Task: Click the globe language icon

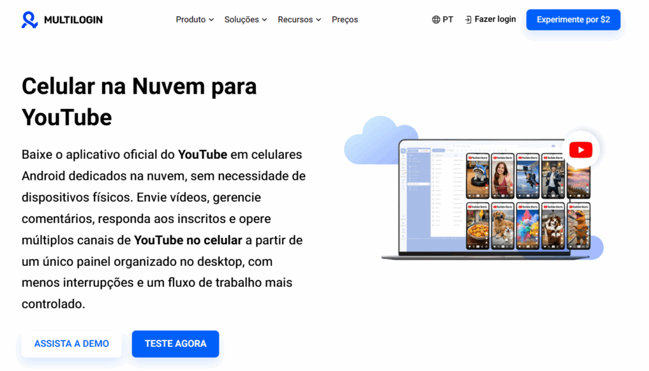Action: tap(436, 20)
